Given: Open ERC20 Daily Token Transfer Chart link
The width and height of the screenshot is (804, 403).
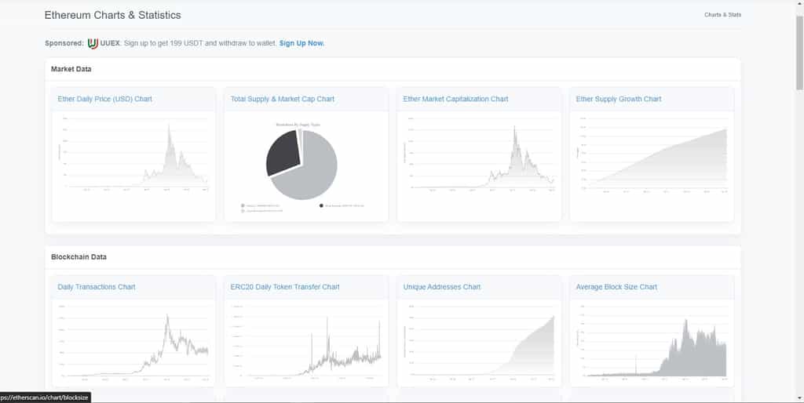Looking at the screenshot, I should click(x=284, y=287).
